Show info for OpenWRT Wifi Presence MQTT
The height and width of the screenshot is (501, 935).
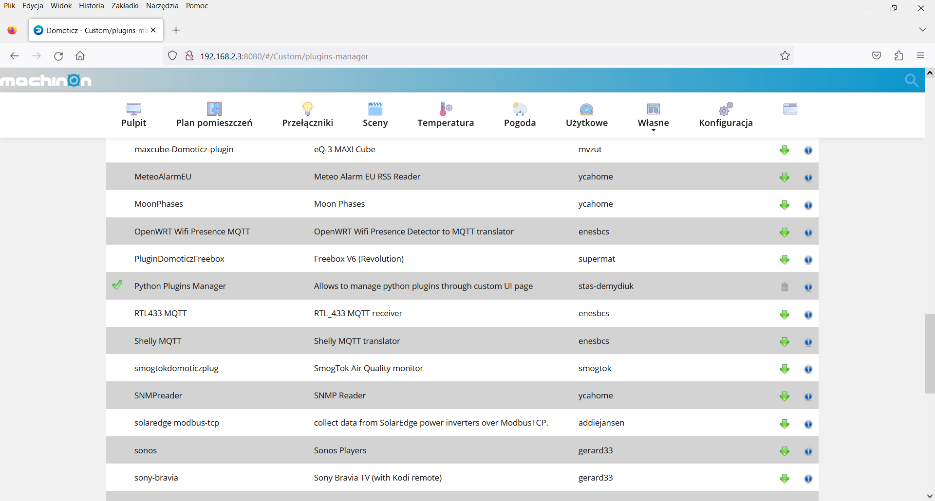pyautogui.click(x=808, y=233)
